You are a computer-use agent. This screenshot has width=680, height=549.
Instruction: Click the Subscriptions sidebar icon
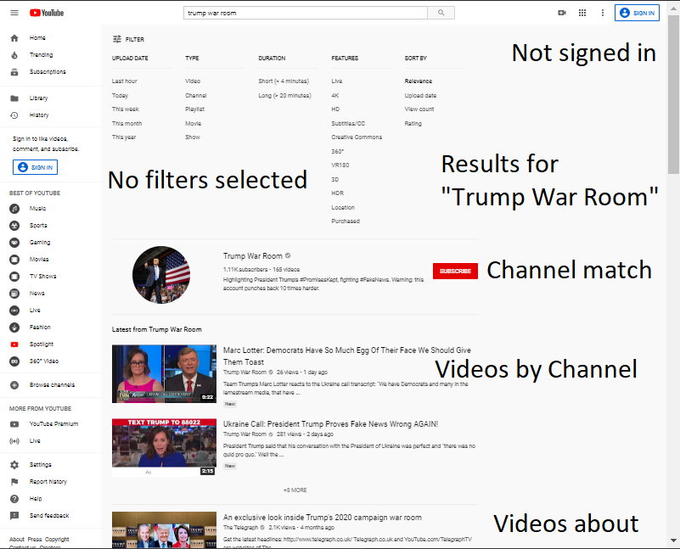coord(14,72)
